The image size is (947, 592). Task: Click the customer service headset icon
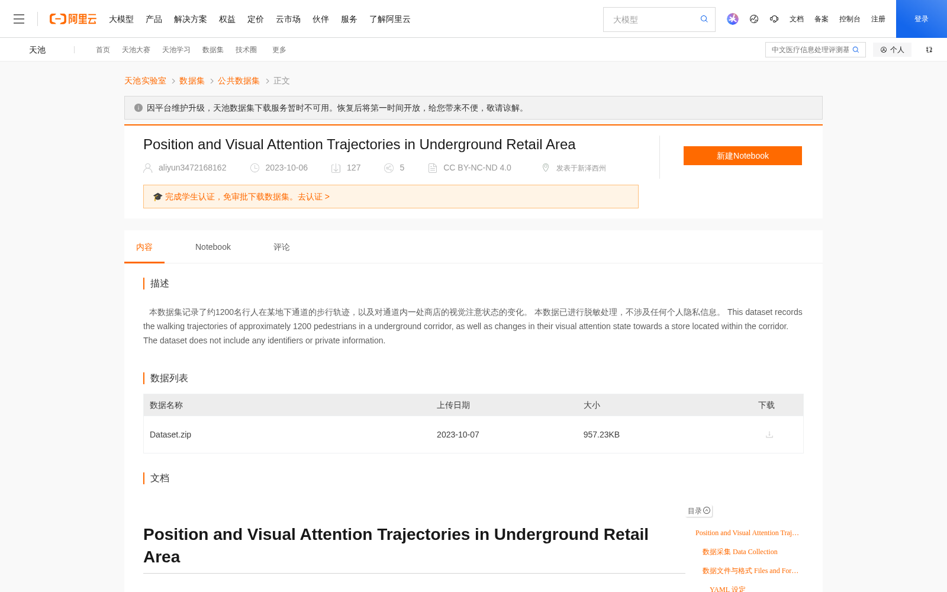pos(774,19)
